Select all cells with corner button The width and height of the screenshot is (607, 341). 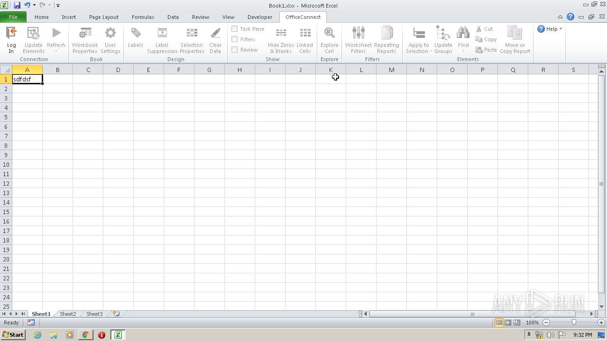(6, 70)
